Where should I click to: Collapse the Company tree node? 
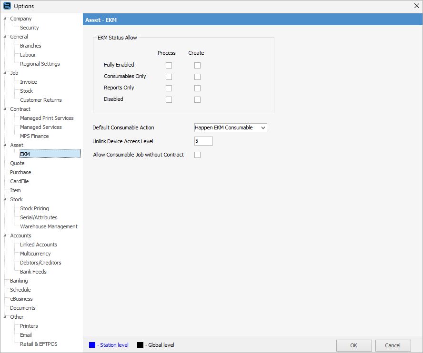pos(5,19)
